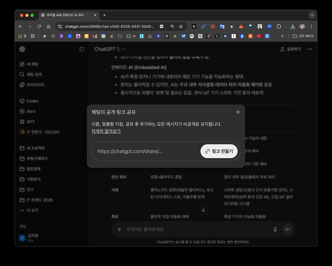The image size is (332, 266).
Task: Open site information for chatgpt.com
Action: [x=60, y=26]
